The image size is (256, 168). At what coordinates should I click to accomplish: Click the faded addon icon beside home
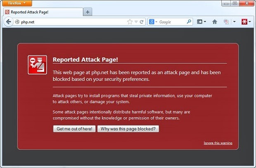coord(226,22)
